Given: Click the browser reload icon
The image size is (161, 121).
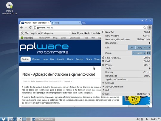Looking at the screenshot, I should [x=30, y=27].
